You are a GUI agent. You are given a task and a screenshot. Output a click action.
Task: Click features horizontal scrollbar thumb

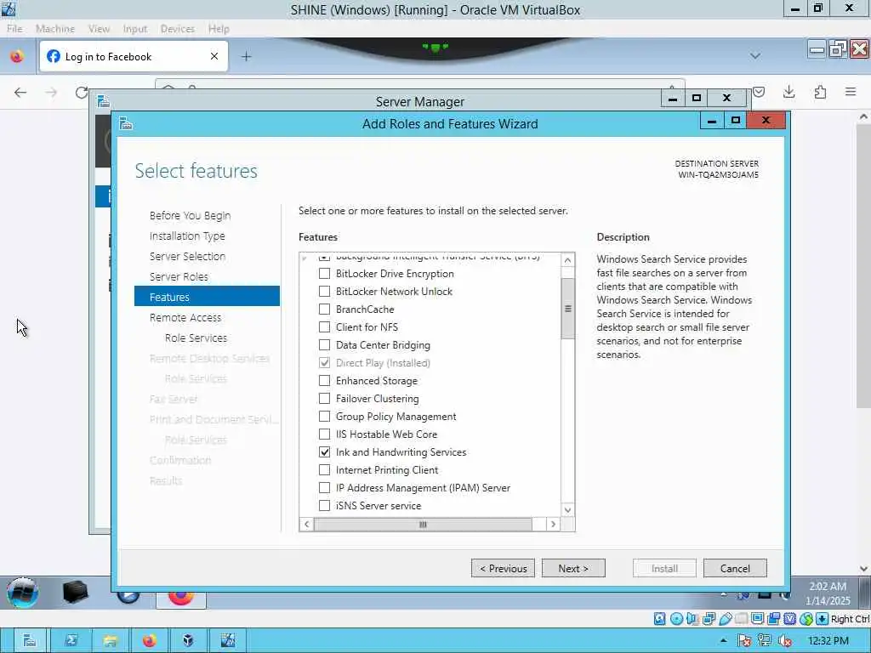(423, 524)
